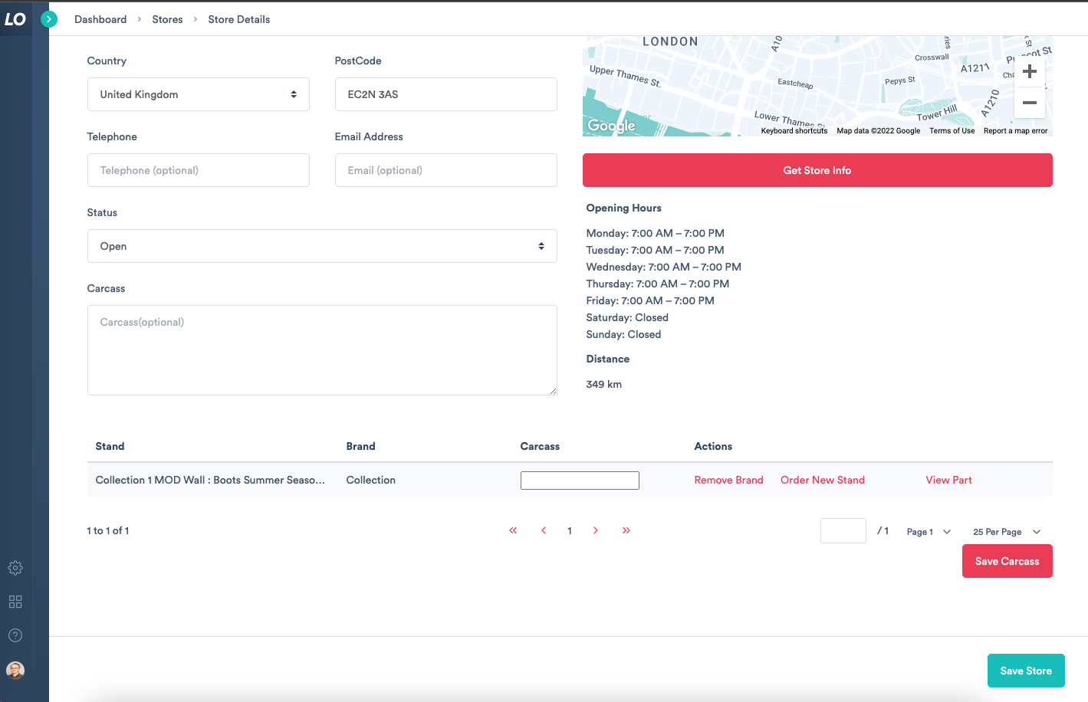Viewport: 1088px width, 702px height.
Task: Open settings gear in the sidebar
Action: (x=15, y=568)
